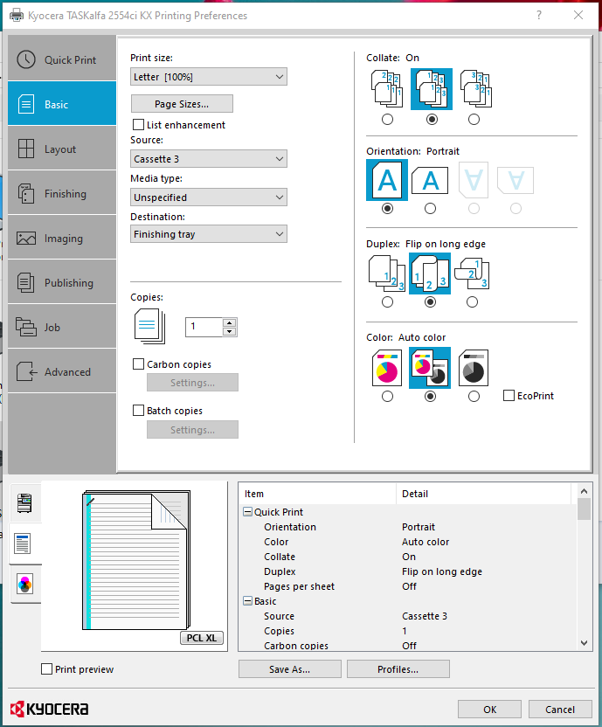Click the Detail column header
The height and width of the screenshot is (727, 602).
(x=484, y=494)
